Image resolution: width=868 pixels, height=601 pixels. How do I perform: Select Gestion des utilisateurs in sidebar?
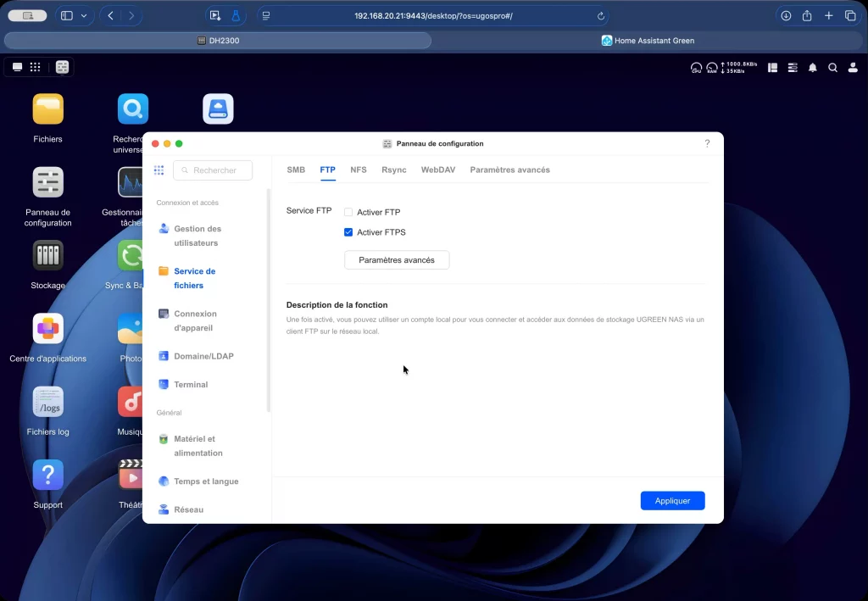coord(198,236)
